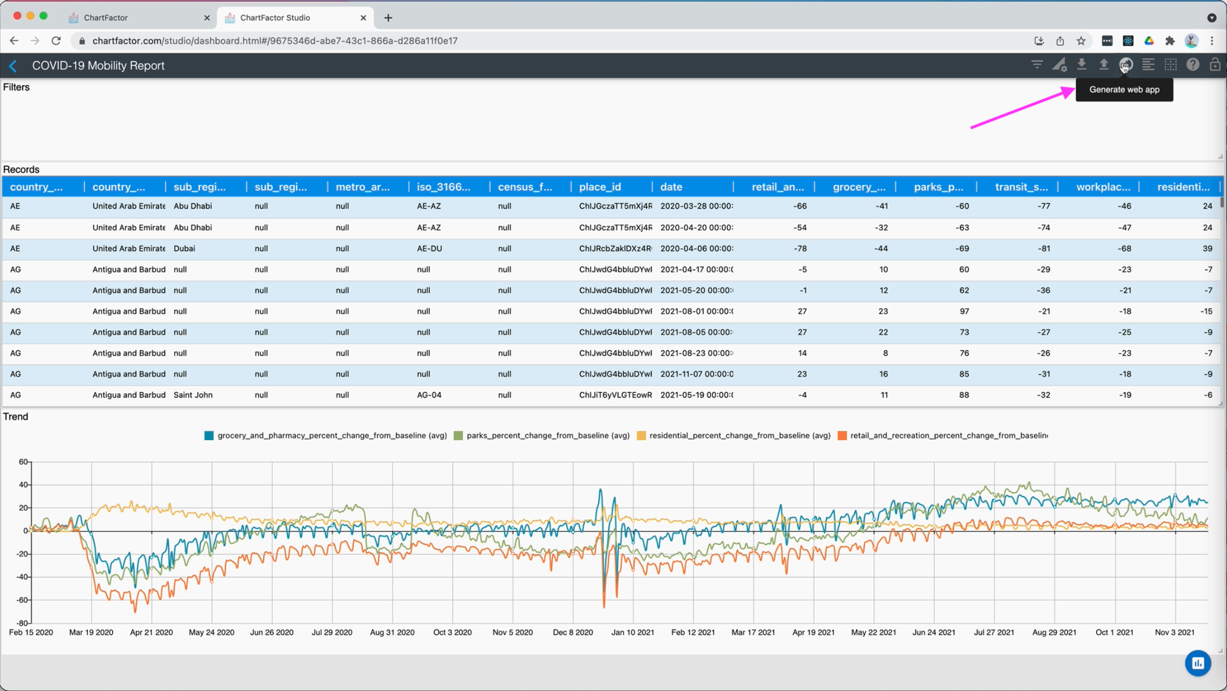
Task: Toggle the dotted grid layout icon
Action: point(1171,65)
